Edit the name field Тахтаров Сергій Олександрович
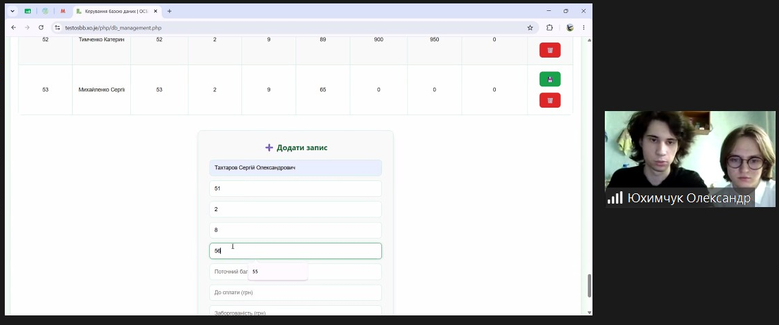 click(x=296, y=168)
